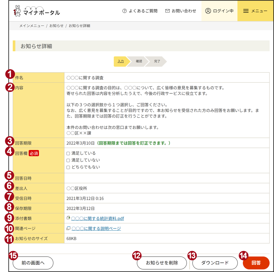274x272 pixels.
Task: Check the 満足している checkbox
Action: (68, 153)
